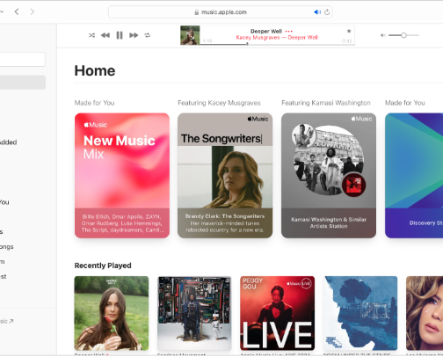
Task: Open Kamasi Washington & Similar Artists Station
Action: pos(329,175)
